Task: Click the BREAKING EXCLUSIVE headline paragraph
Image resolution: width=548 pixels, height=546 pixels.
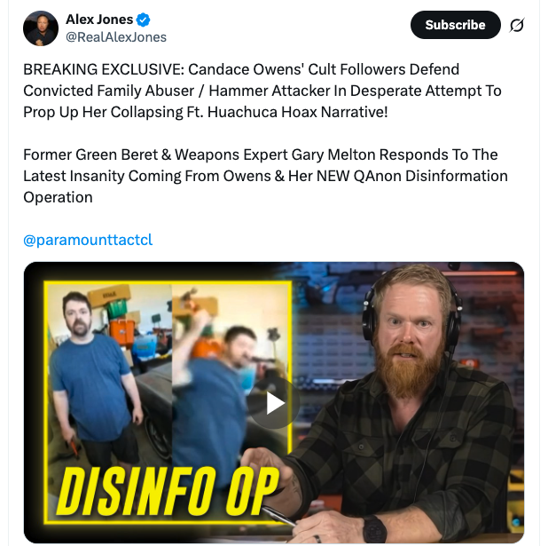Action: point(262,91)
